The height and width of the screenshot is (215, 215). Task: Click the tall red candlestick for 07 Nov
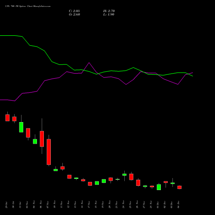point(49,152)
